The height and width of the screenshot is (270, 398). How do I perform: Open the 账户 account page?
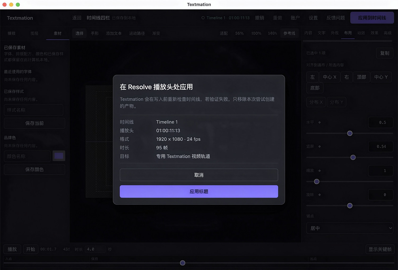[295, 18]
